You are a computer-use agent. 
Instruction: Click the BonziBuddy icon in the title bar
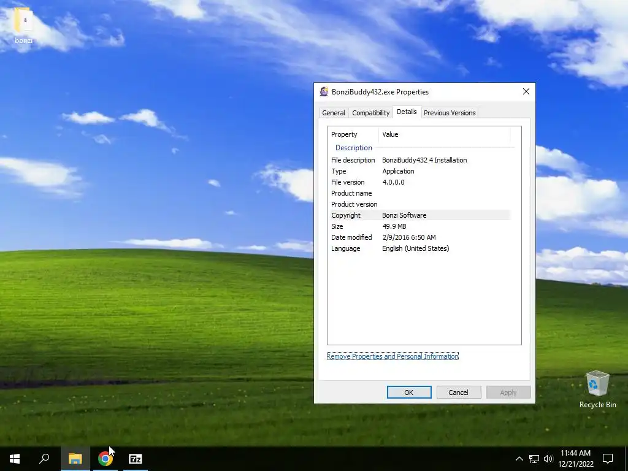[324, 92]
